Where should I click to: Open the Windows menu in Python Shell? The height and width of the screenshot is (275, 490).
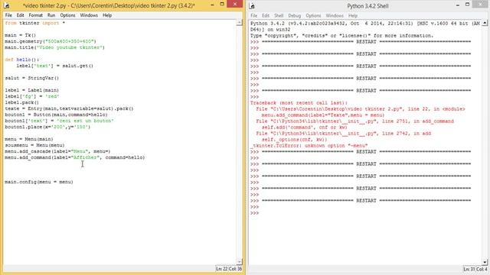(335, 15)
